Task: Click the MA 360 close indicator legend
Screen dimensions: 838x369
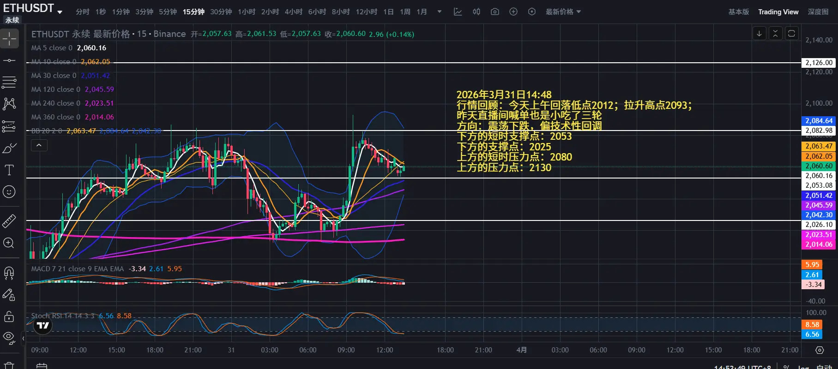Action: coord(72,117)
